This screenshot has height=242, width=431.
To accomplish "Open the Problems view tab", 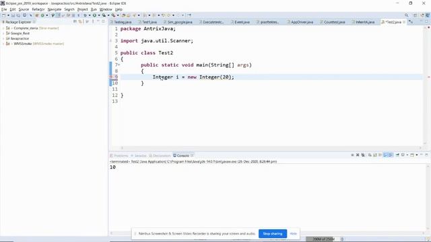I will click(x=119, y=155).
